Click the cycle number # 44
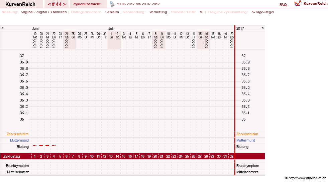This screenshot has height=182, width=328. click(57, 4)
